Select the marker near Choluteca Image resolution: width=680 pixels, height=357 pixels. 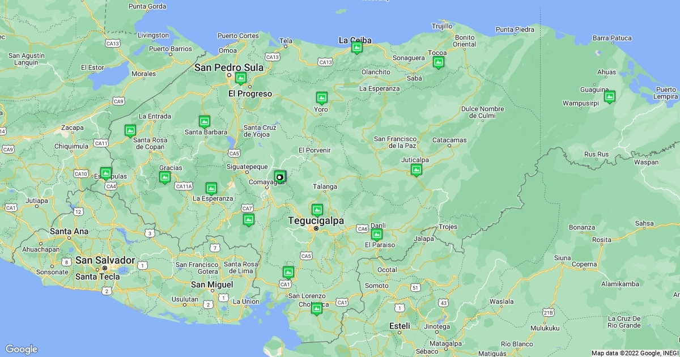point(316,309)
